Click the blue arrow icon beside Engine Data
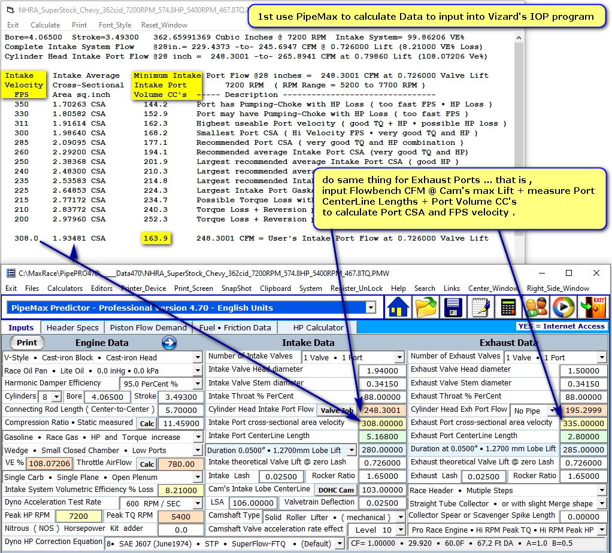 point(169,343)
